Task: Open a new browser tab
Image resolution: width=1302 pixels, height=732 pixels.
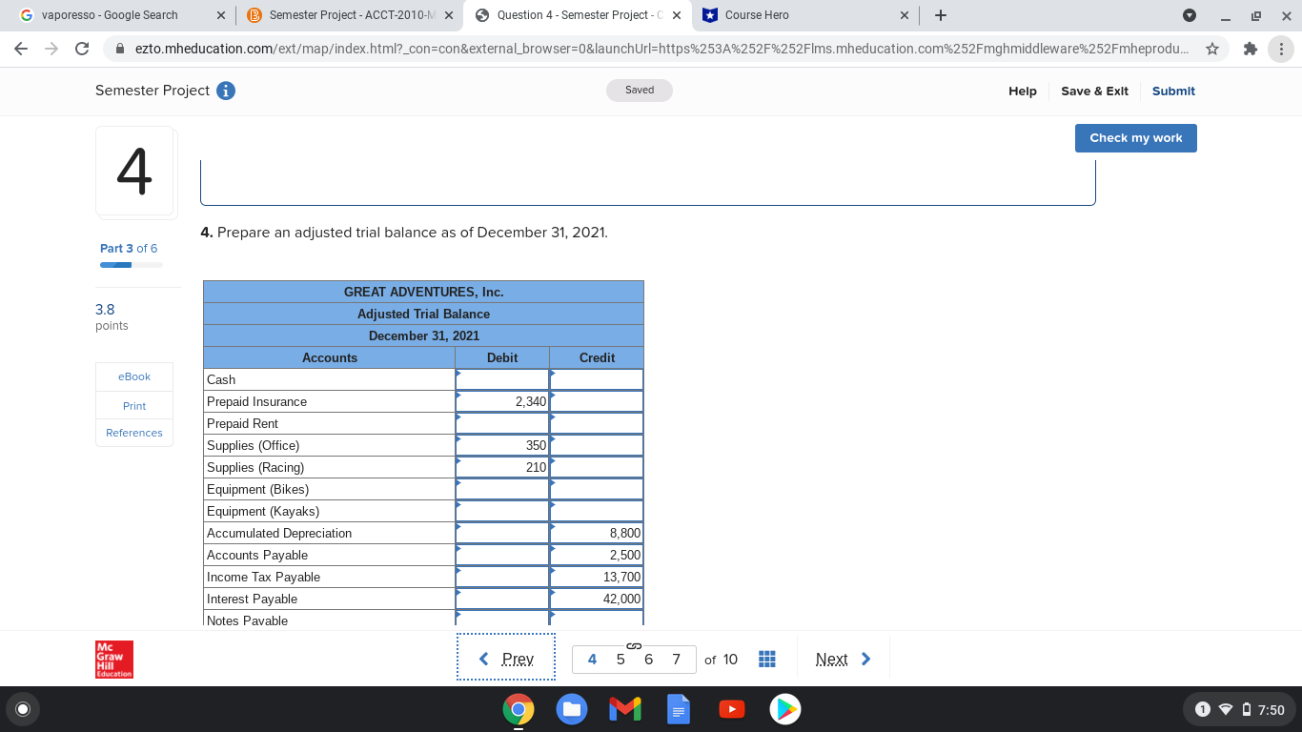Action: pos(941,15)
